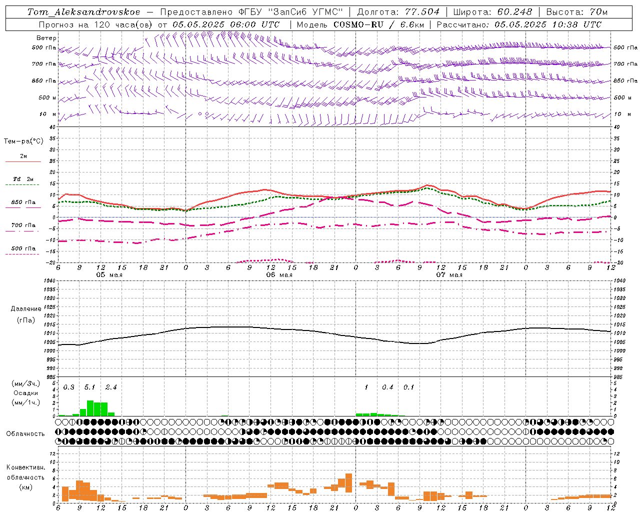Viewport: 640px width, 512px height.
Task: Click the Давление panel label
Action: click(x=26, y=309)
